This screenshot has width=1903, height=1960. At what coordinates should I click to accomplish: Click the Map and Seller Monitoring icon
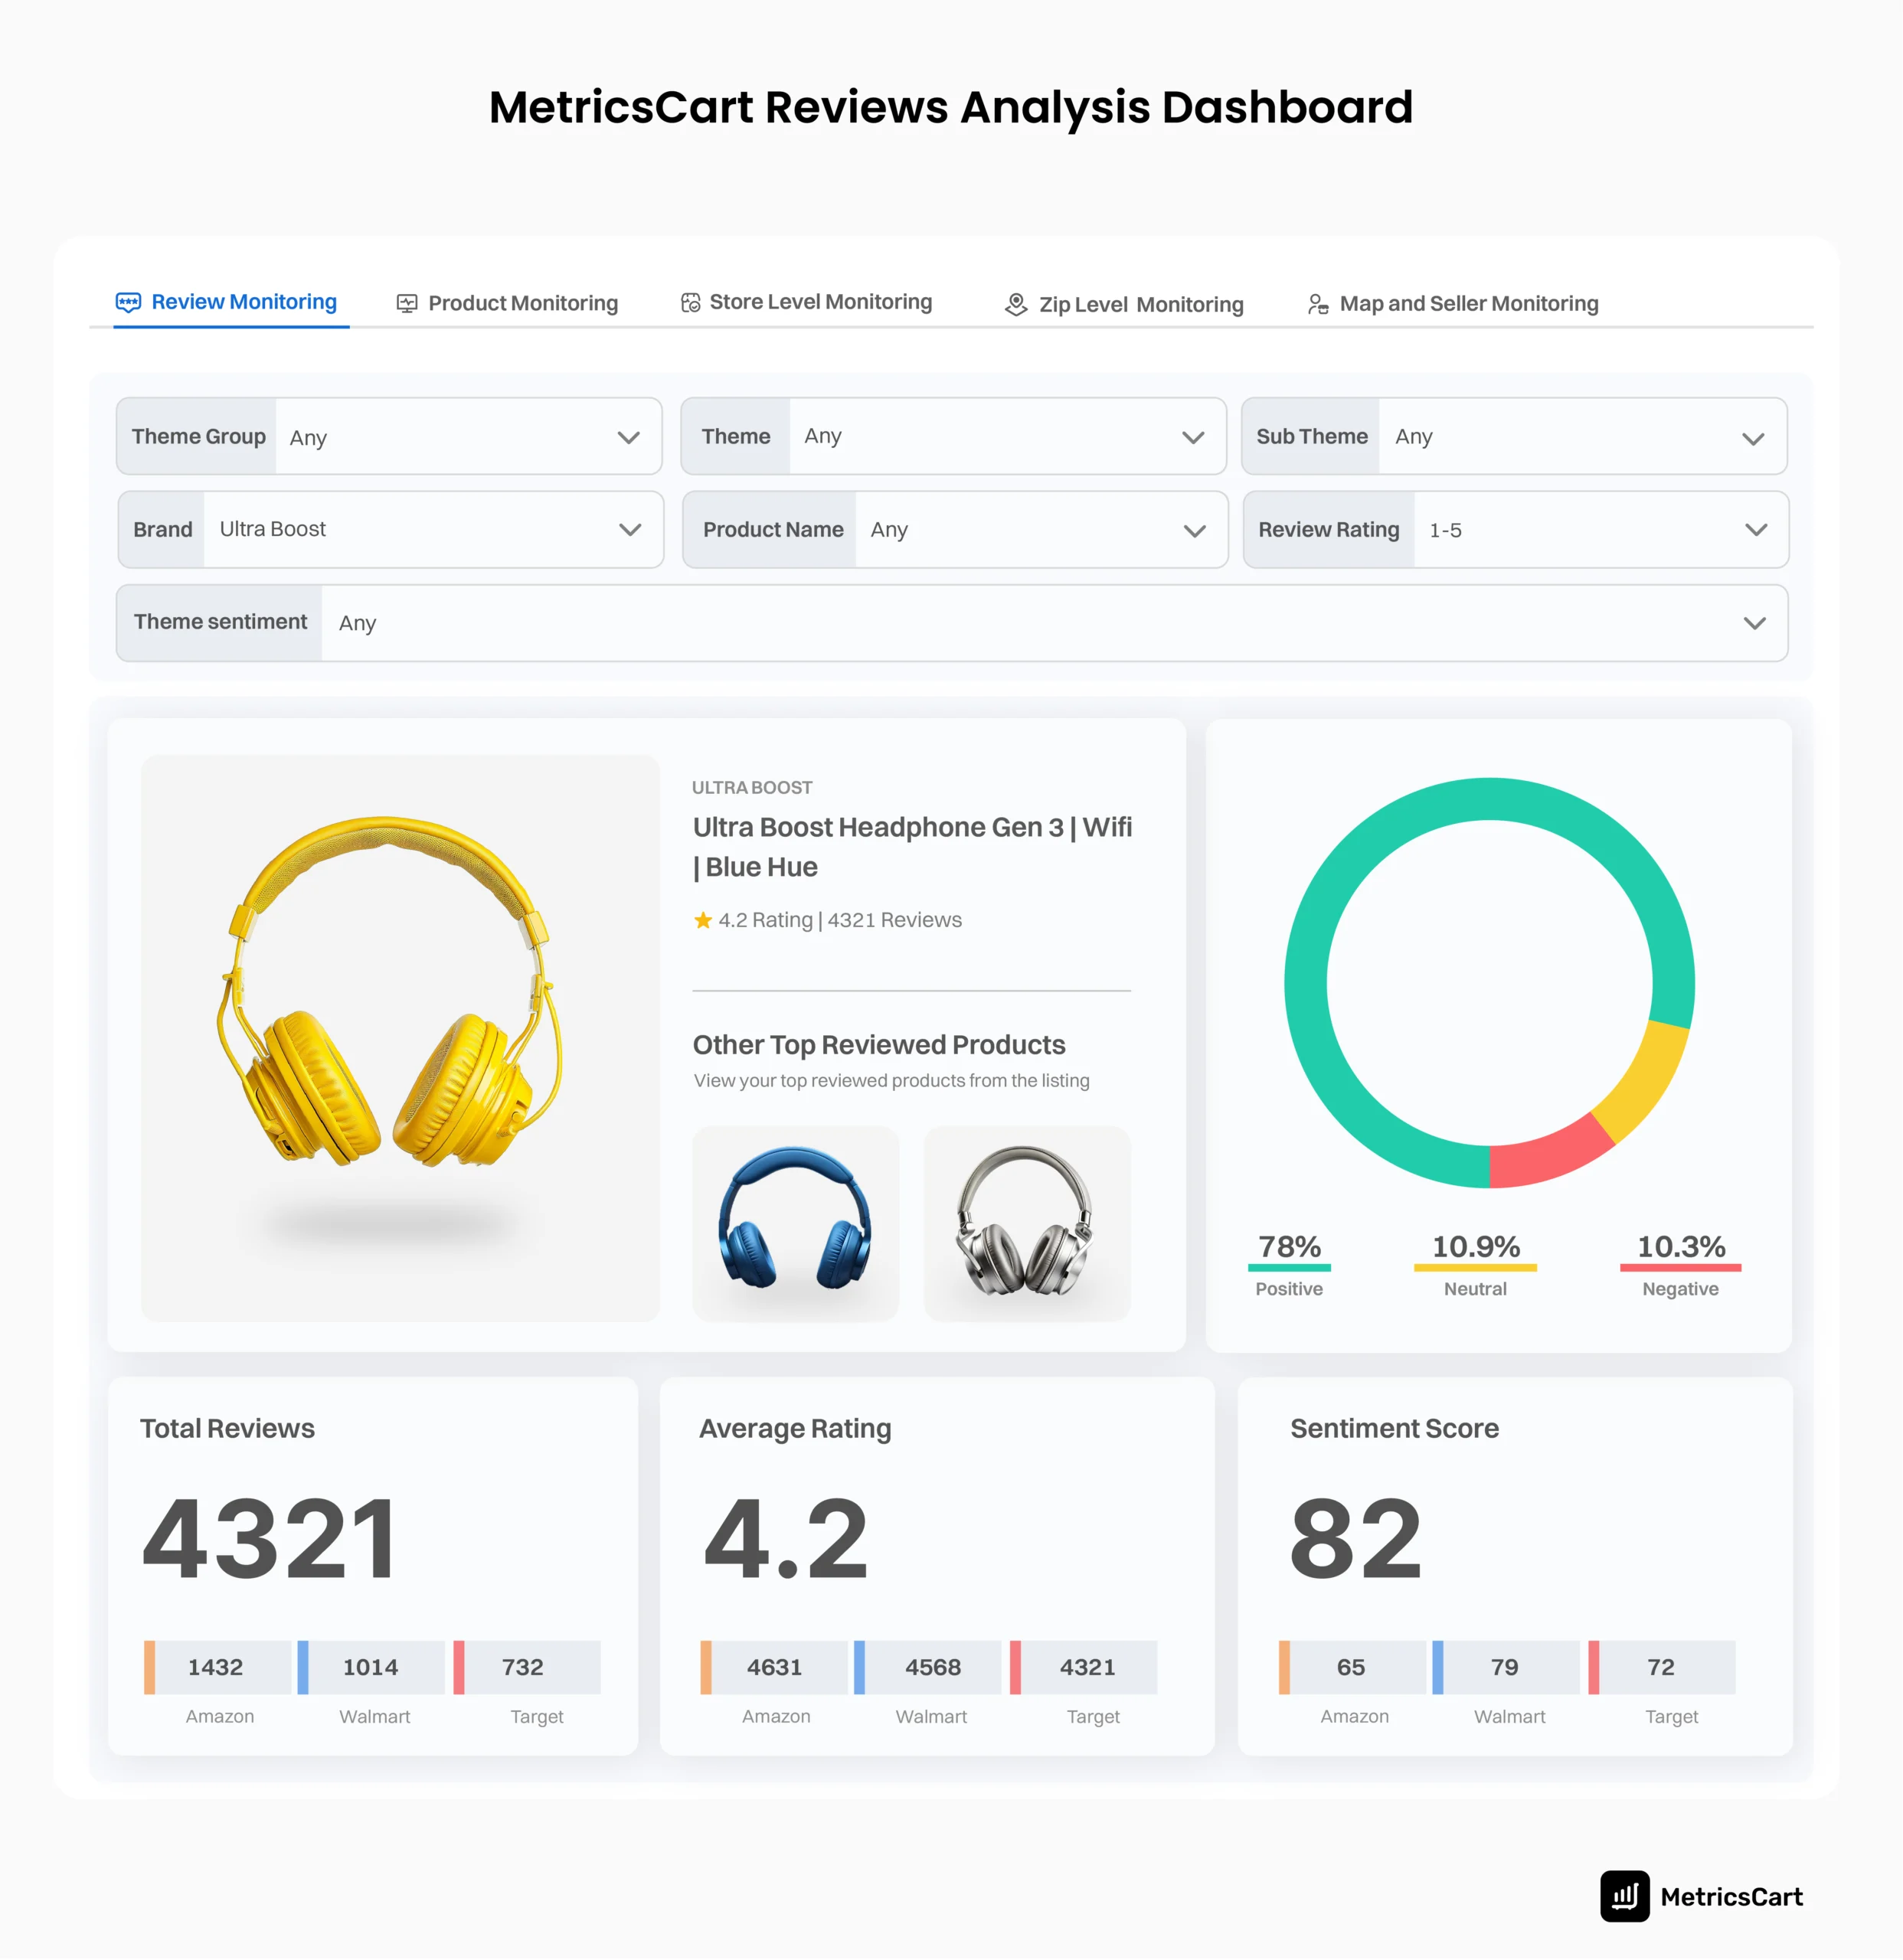click(x=1318, y=303)
